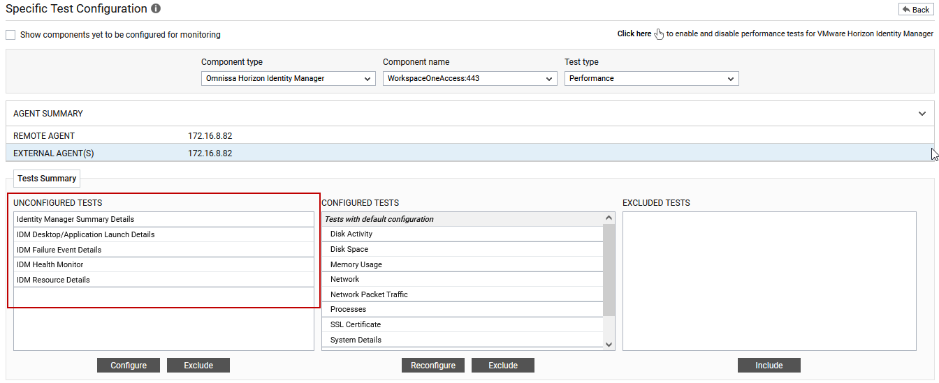Image resolution: width=939 pixels, height=383 pixels.
Task: Select Network Packet Traffic test
Action: (x=463, y=294)
